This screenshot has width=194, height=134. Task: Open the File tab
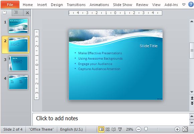[x=10, y=5]
